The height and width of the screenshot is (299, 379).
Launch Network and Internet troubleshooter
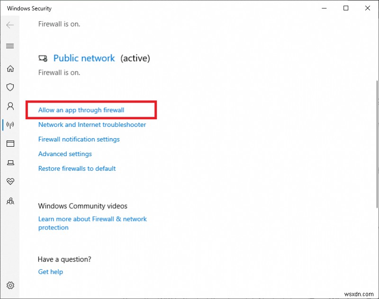coord(92,124)
